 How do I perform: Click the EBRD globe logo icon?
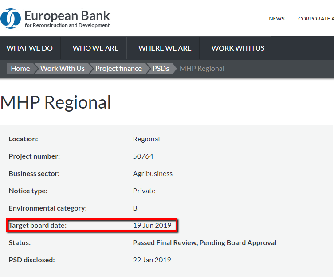pyautogui.click(x=11, y=19)
